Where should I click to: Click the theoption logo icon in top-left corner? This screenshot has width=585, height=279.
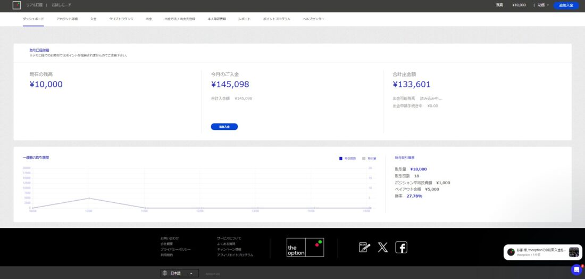pyautogui.click(x=16, y=5)
